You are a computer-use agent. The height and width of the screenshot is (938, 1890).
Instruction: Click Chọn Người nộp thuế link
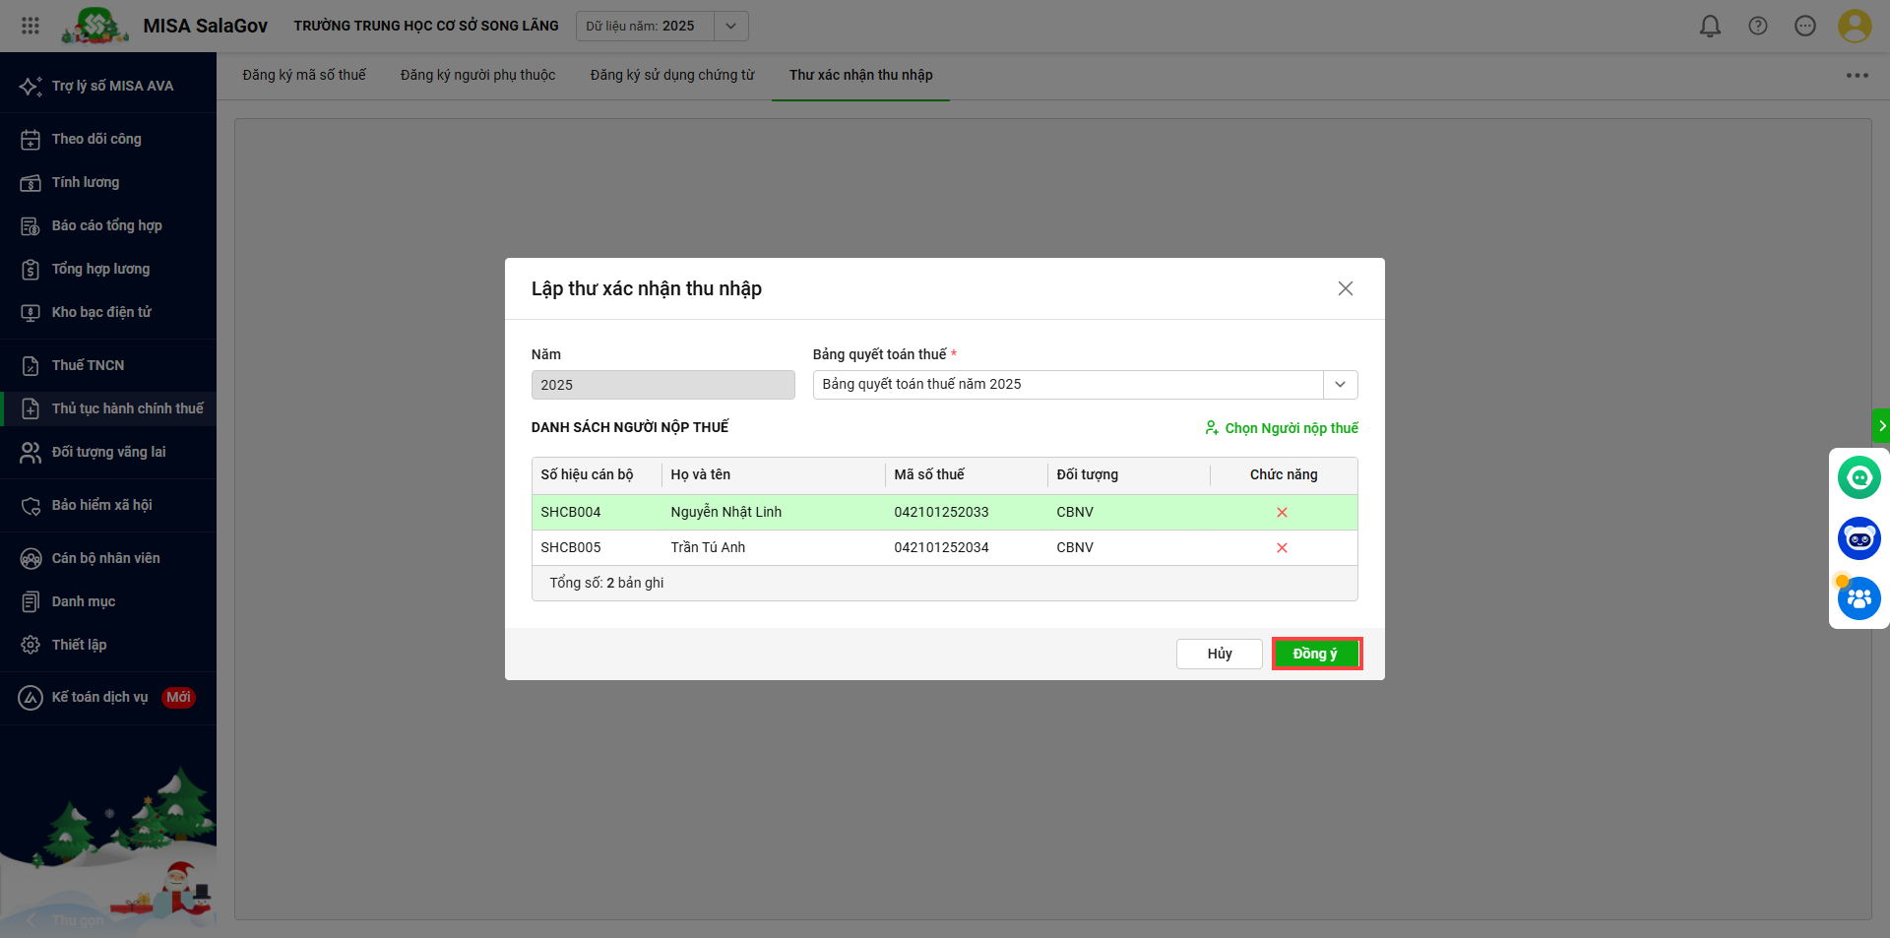tap(1282, 428)
